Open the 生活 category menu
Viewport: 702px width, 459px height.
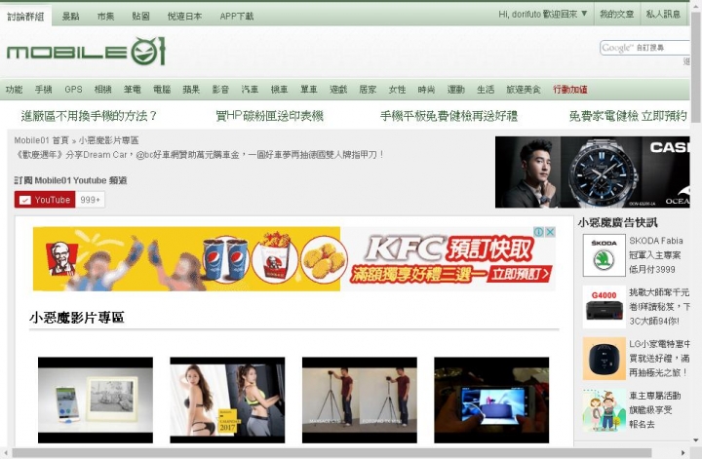[x=486, y=90]
